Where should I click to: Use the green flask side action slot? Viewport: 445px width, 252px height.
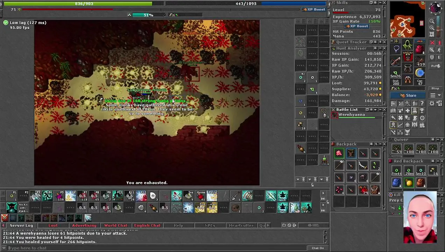tap(324, 160)
